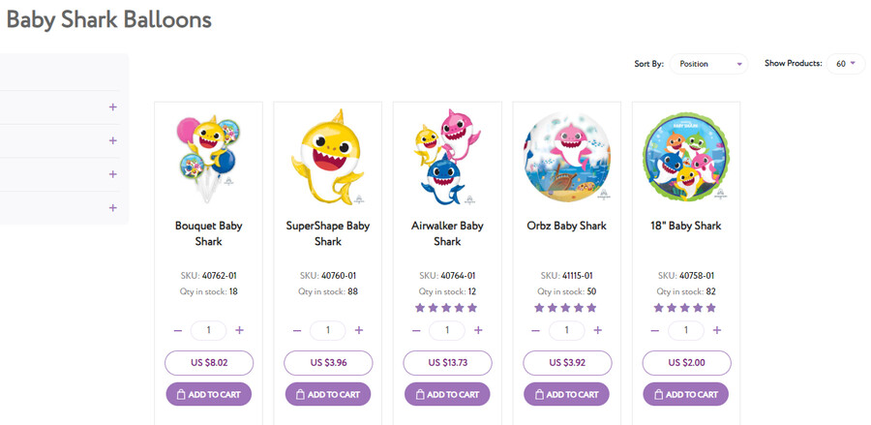Screen dimensions: 871x425
Task: Open the SuperShape Baby Shark product title link
Action: click(328, 233)
